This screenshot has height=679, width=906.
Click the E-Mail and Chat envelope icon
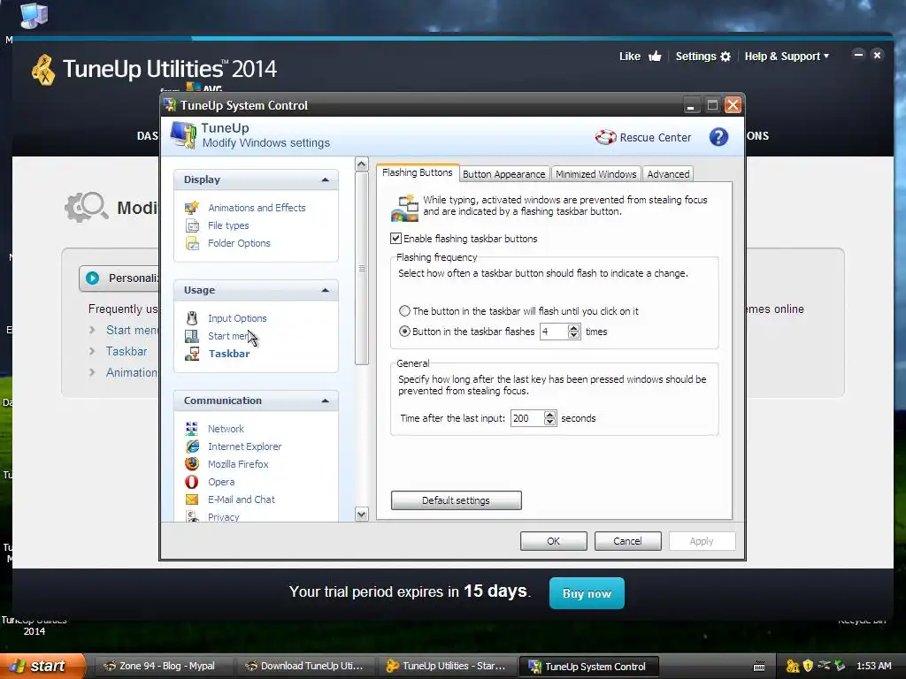192,500
